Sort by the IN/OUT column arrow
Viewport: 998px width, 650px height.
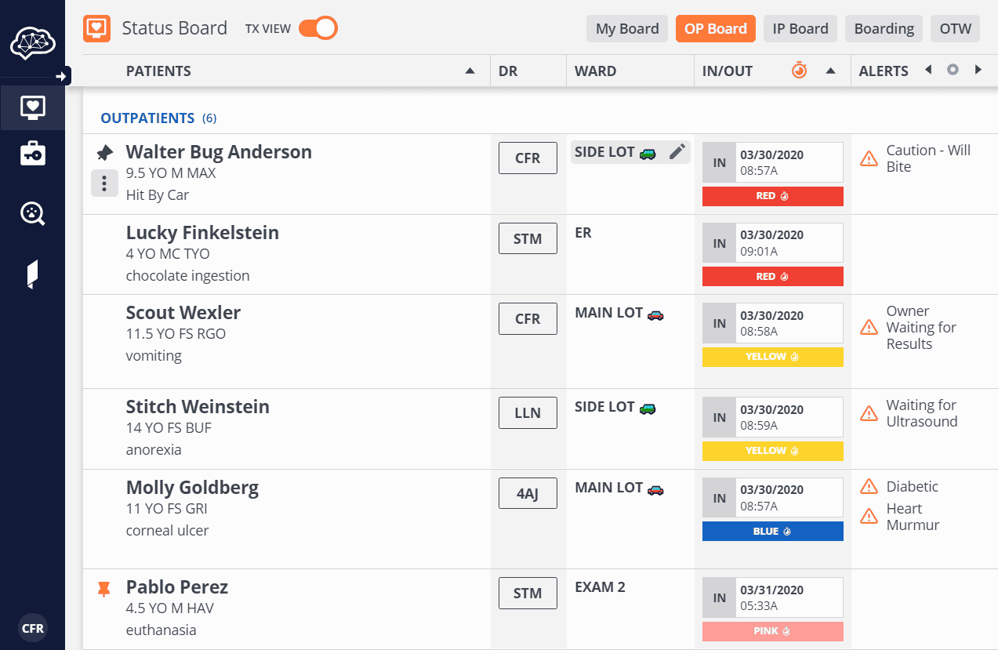point(829,71)
